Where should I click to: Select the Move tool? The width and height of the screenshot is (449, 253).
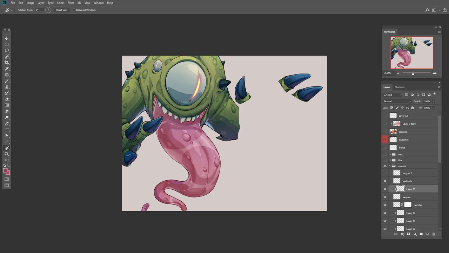pos(7,38)
